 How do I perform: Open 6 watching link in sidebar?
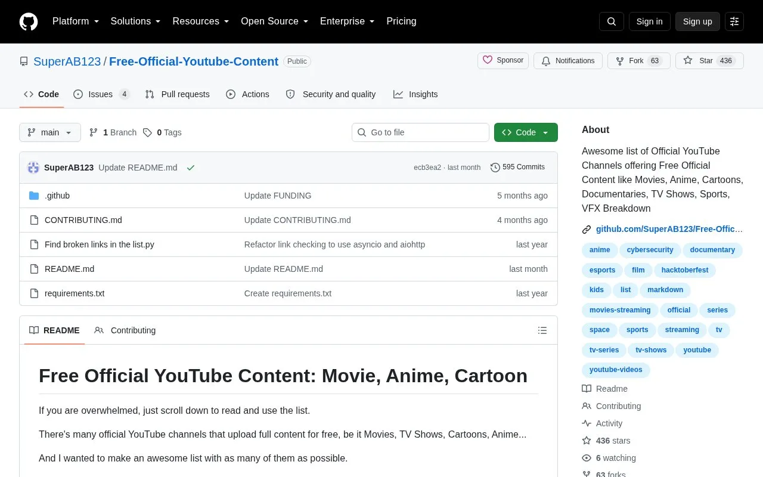coord(609,458)
